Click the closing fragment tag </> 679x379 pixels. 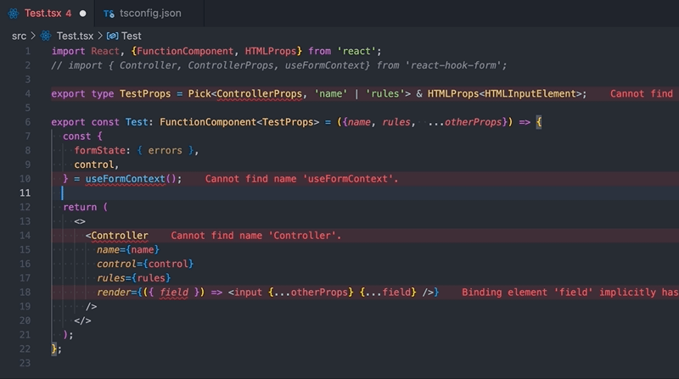[x=82, y=320]
